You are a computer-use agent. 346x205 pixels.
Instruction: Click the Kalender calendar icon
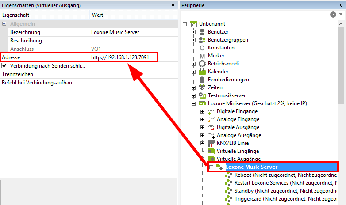(x=202, y=72)
